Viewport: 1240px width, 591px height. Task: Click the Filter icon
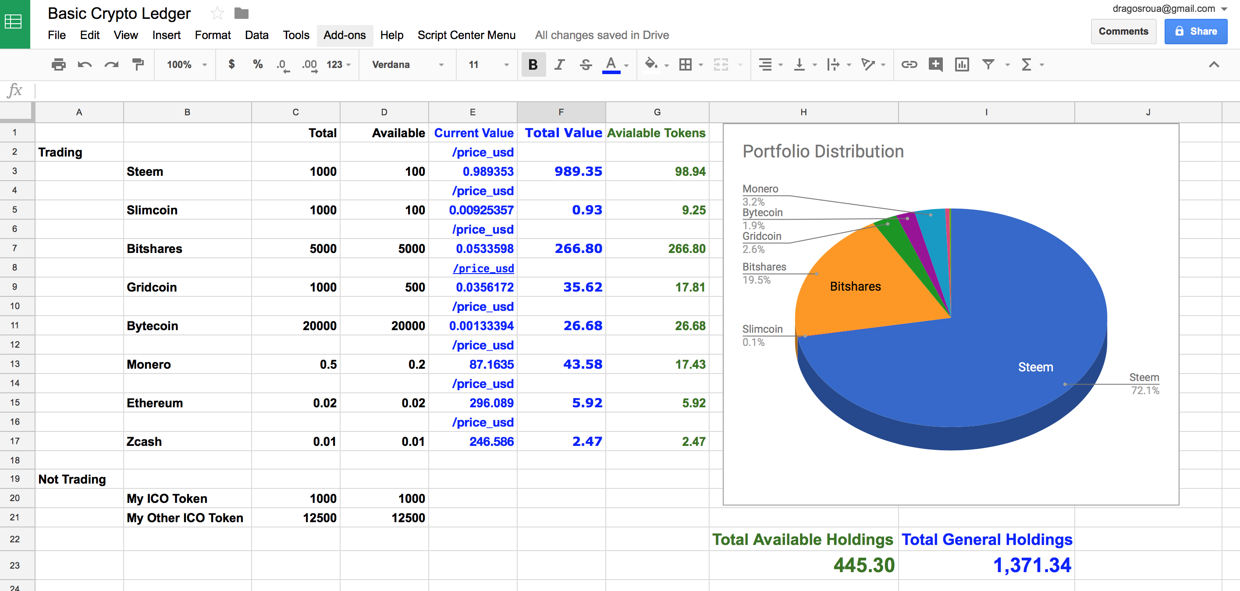click(988, 64)
